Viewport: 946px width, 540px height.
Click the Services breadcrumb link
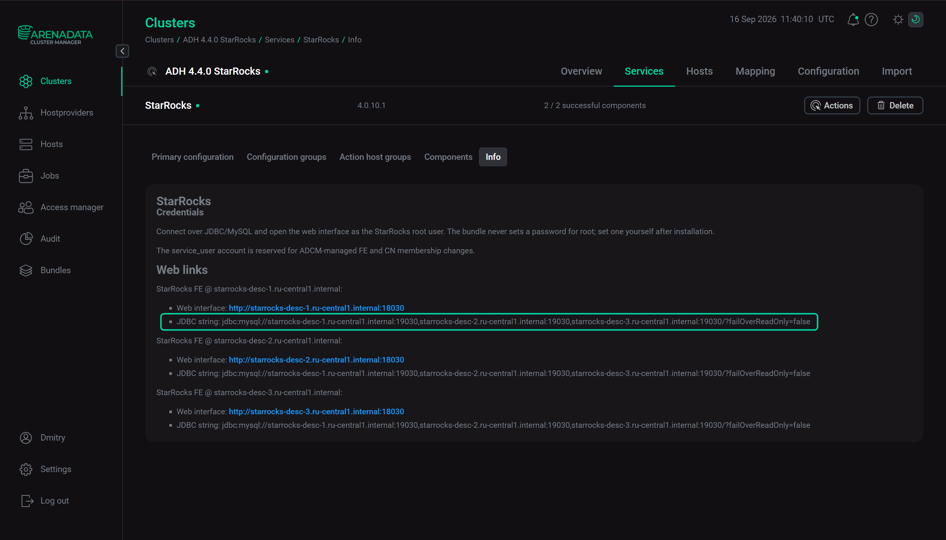click(279, 40)
